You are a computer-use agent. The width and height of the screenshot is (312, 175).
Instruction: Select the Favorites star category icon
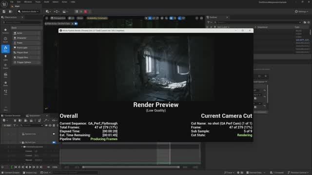coord(5,31)
